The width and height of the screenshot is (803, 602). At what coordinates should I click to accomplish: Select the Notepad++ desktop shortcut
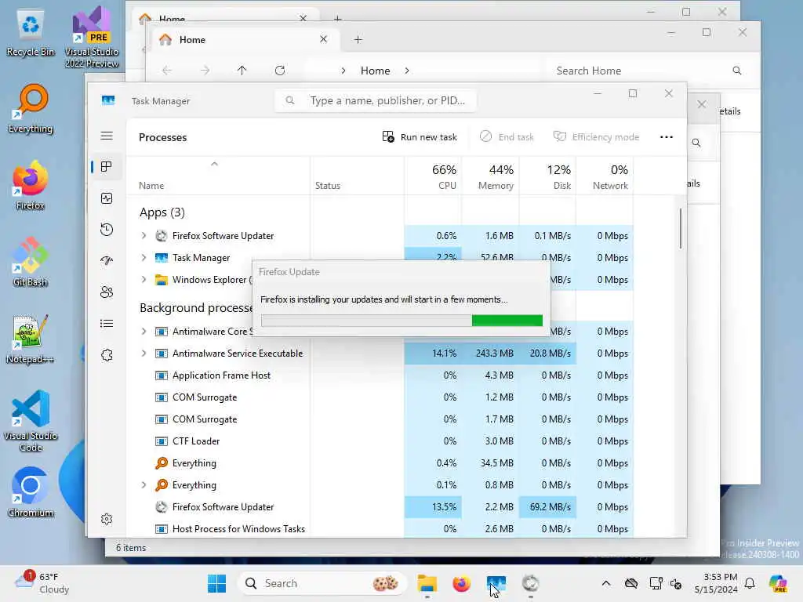(31, 339)
